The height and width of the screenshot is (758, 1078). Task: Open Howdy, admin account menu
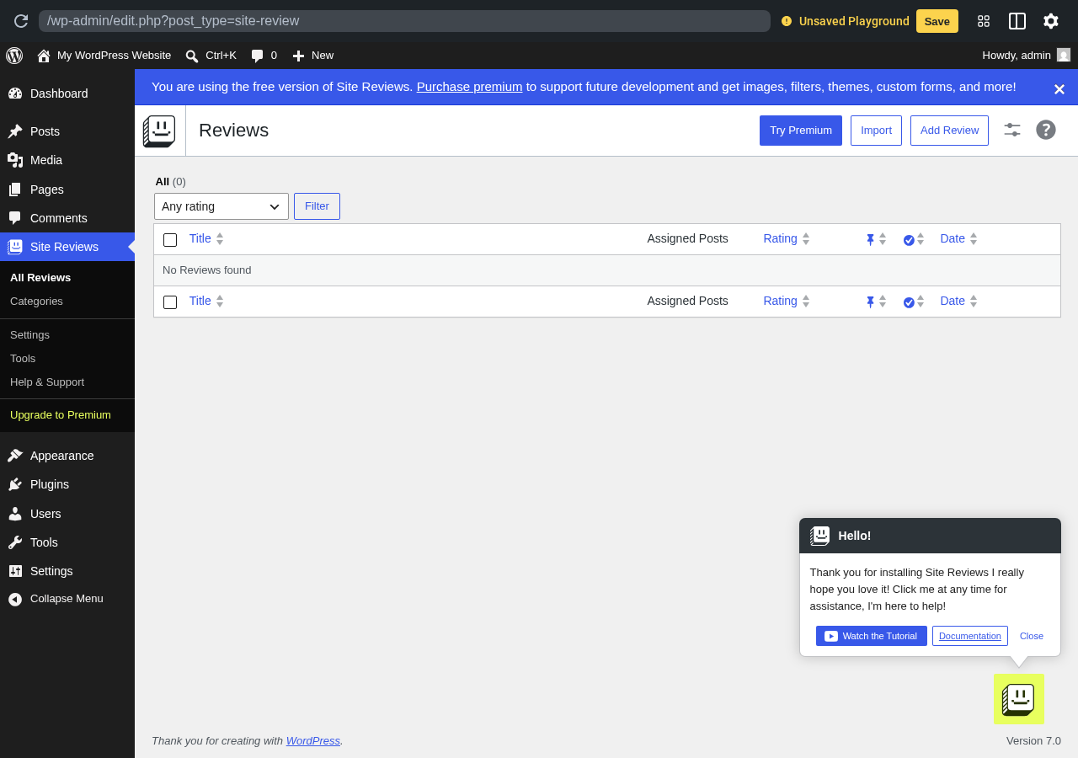(x=1026, y=56)
